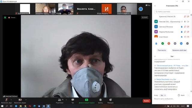Click the go slower rewind icon
The image size is (192, 108).
click(175, 43)
